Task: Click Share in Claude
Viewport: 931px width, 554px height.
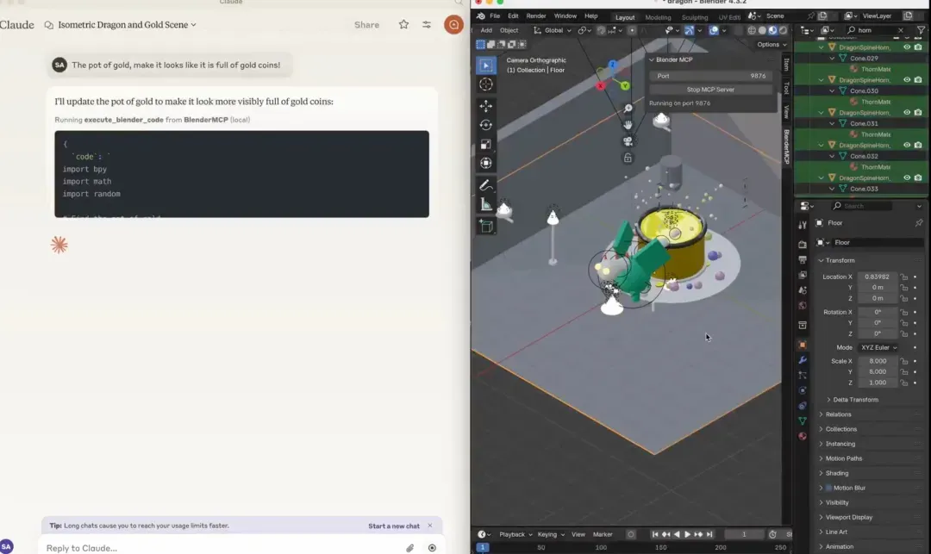Action: pos(366,25)
